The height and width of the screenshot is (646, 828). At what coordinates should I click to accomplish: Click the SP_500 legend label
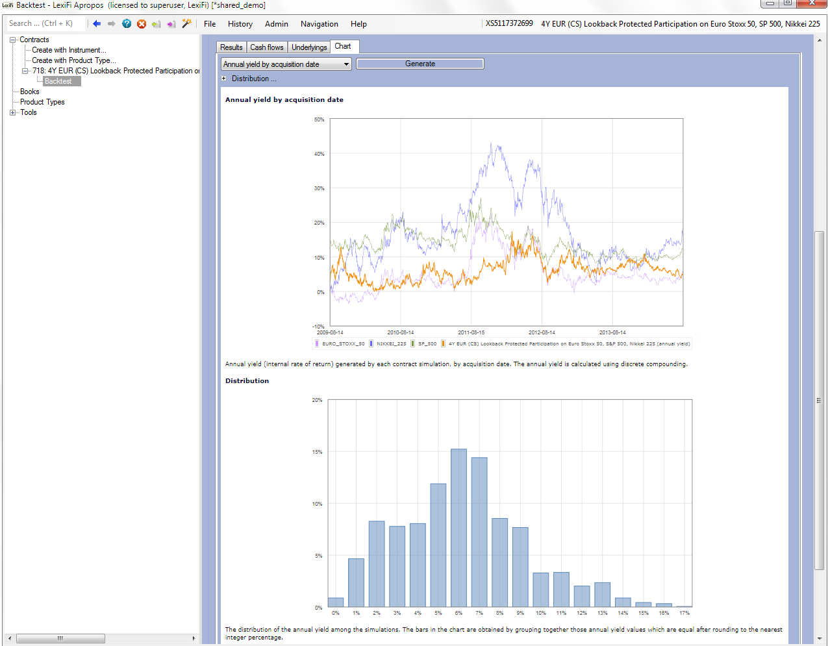pyautogui.click(x=427, y=344)
